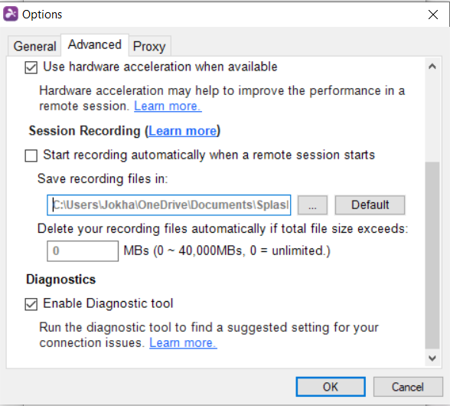Dismiss dialog with Cancel button
This screenshot has width=450, height=406.
coord(407,387)
